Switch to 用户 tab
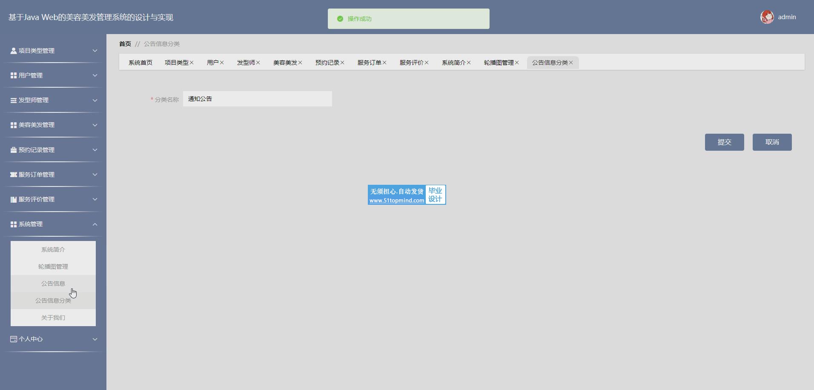Image resolution: width=814 pixels, height=390 pixels. pyautogui.click(x=212, y=63)
